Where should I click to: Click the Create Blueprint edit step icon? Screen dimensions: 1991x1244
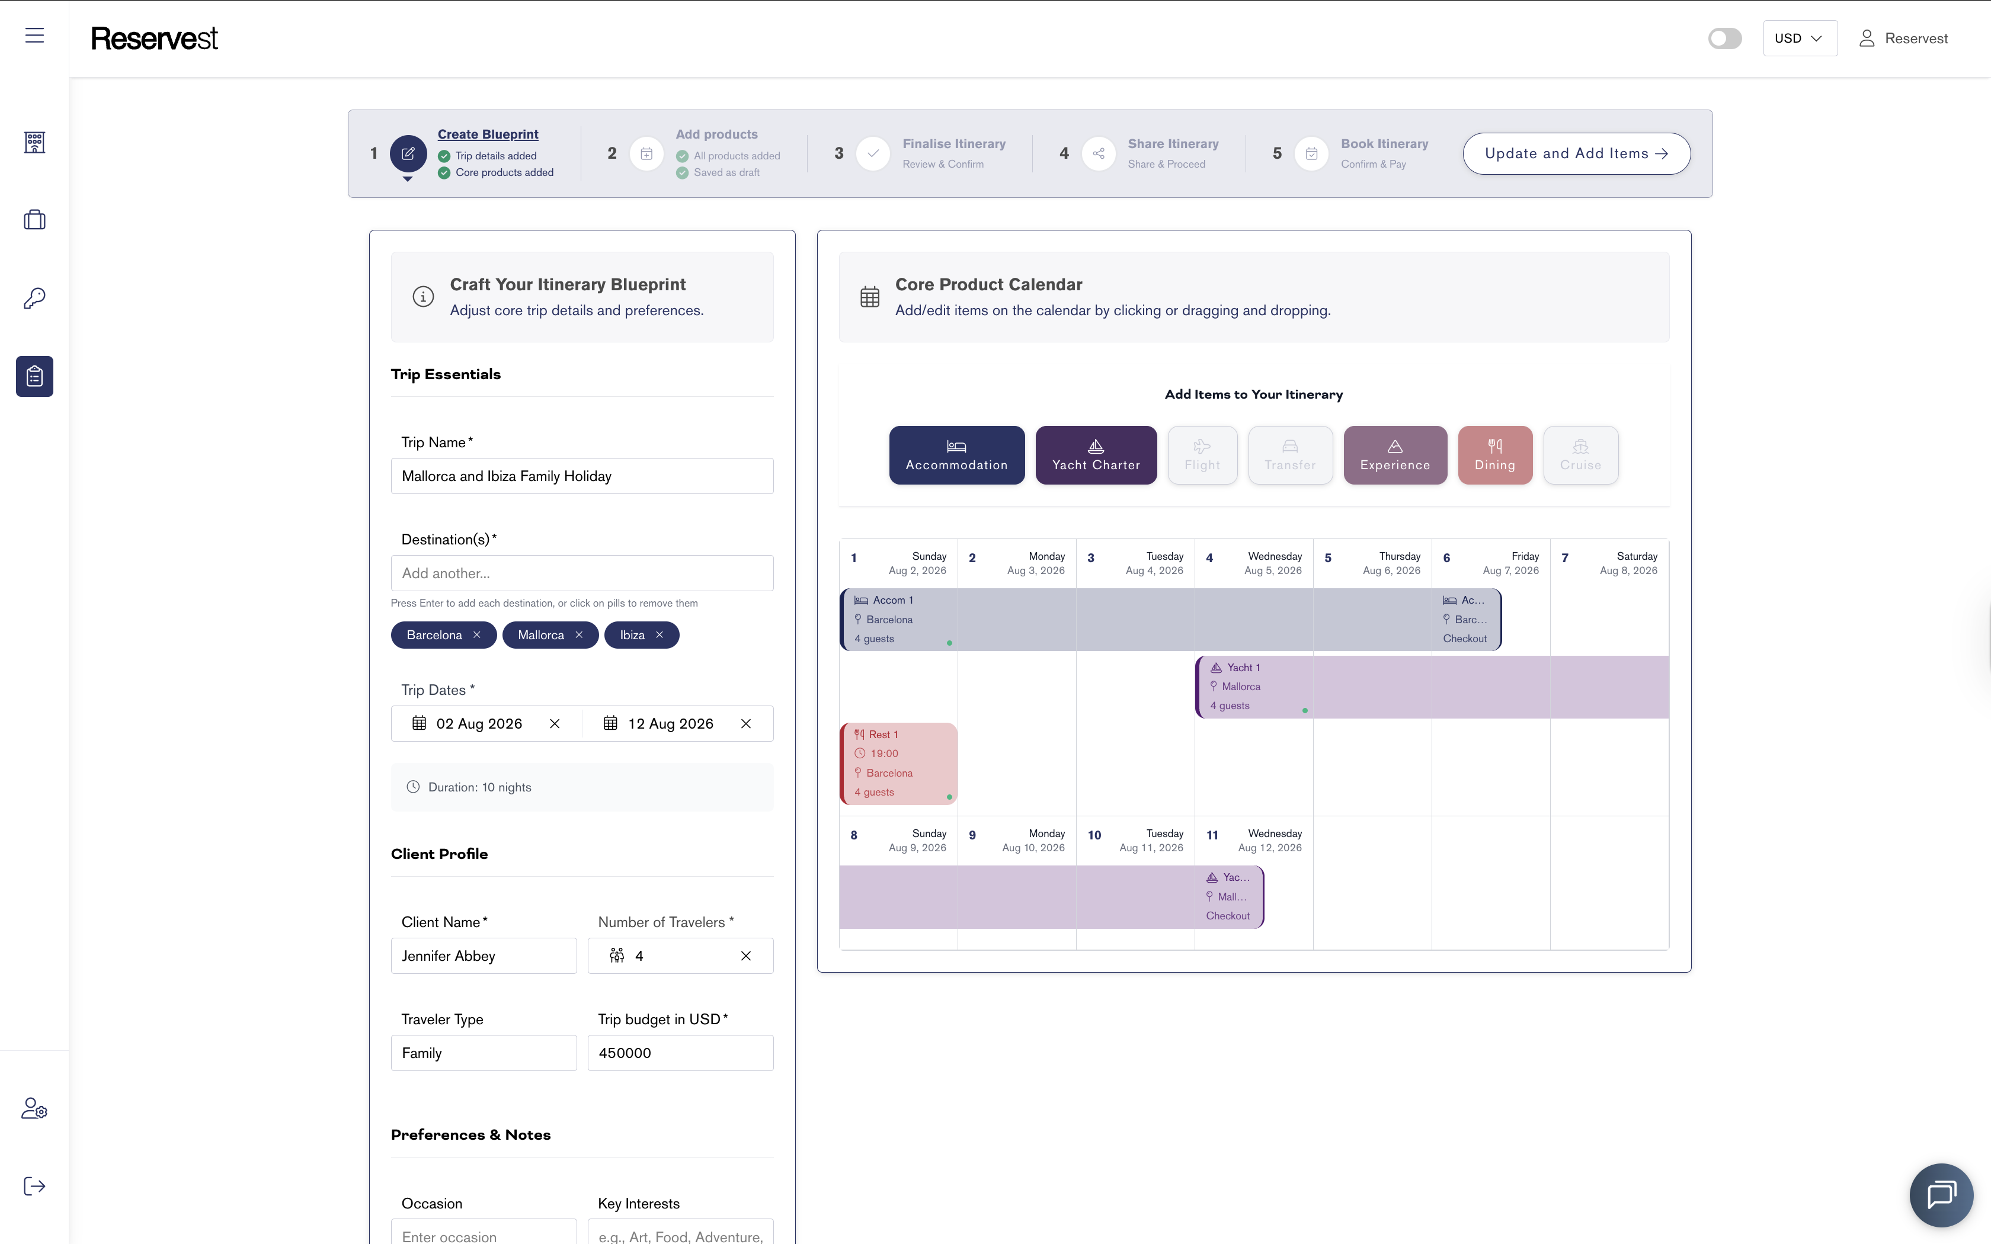tap(408, 154)
